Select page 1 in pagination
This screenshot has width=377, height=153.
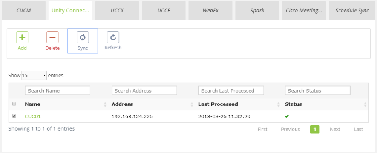click(315, 129)
